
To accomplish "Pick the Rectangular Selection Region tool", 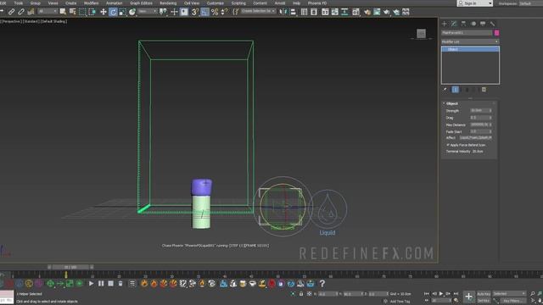I will pos(82,12).
